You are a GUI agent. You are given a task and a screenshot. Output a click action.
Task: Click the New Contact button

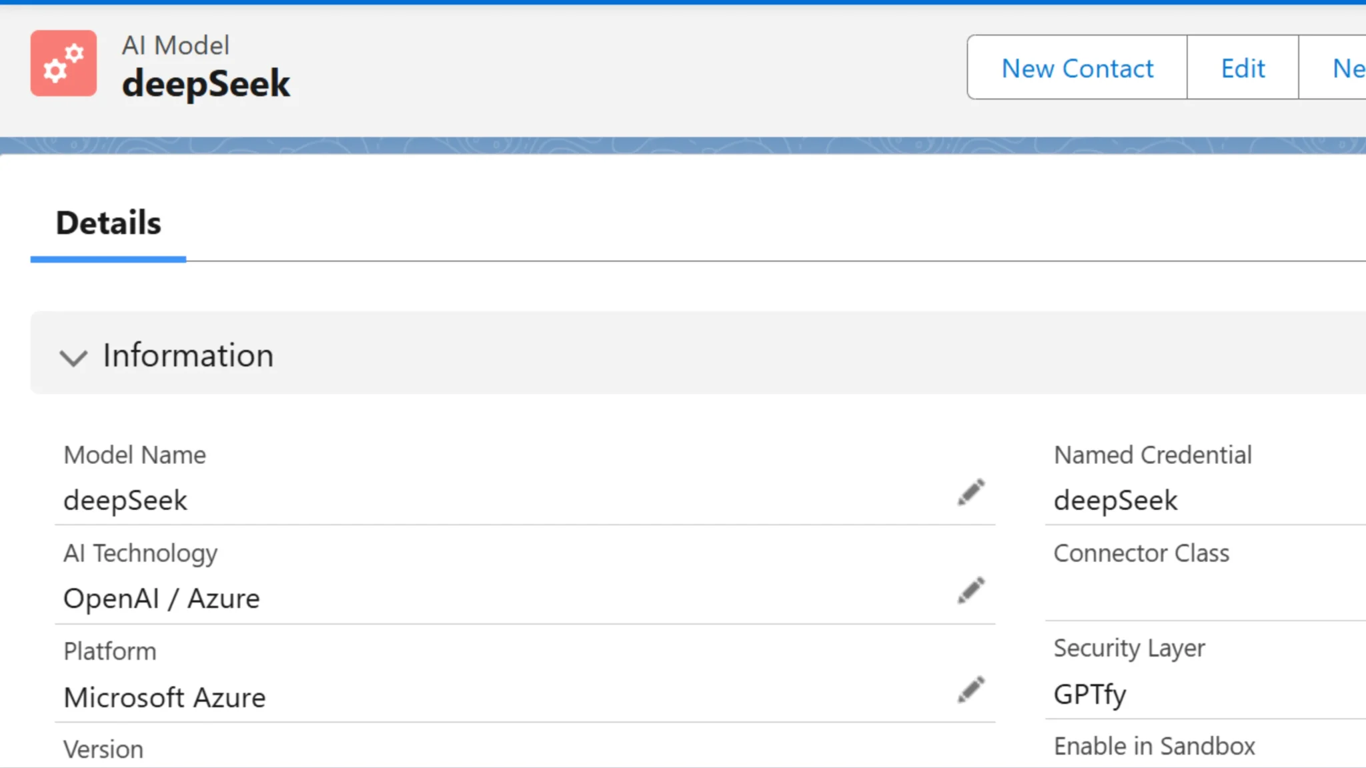1077,67
